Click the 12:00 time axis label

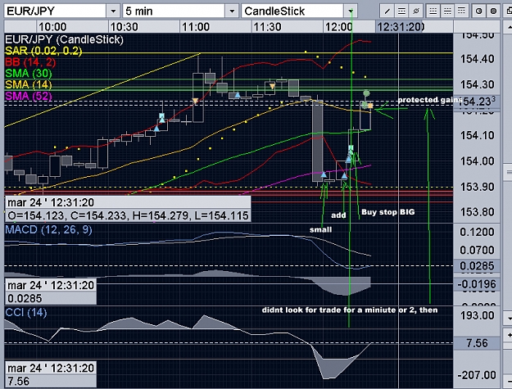pyautogui.click(x=338, y=27)
